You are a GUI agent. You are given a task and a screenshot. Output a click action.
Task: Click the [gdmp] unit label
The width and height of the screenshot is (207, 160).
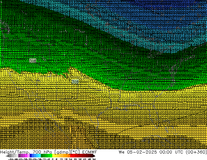tap(63, 152)
